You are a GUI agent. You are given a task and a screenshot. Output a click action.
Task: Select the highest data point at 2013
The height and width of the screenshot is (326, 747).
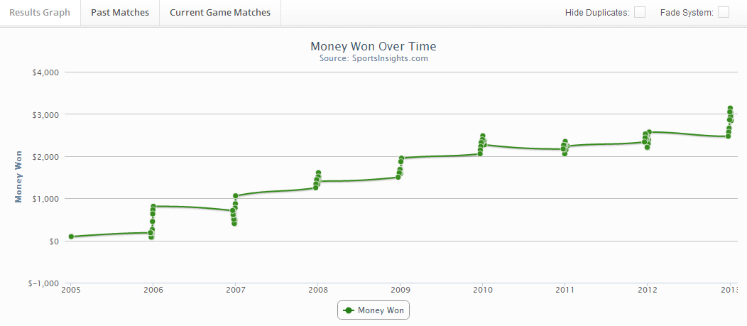click(x=729, y=109)
